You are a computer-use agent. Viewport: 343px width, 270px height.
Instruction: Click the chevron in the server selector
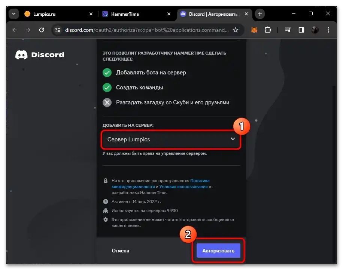pos(233,139)
